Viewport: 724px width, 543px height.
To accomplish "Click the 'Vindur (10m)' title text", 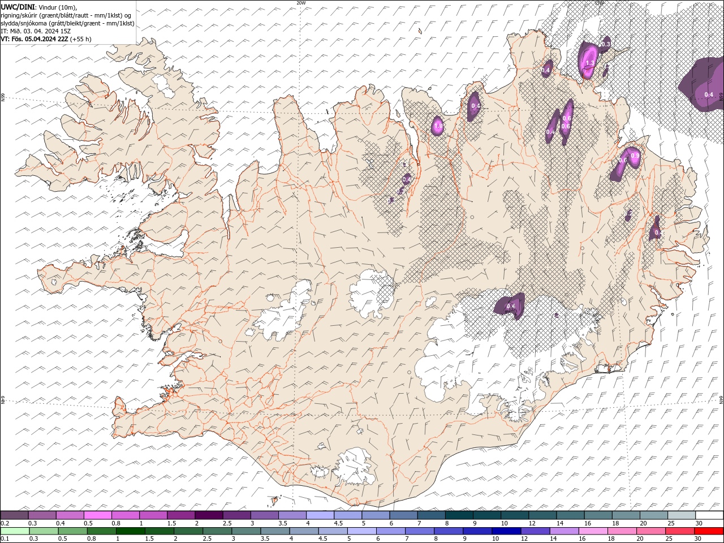I will pos(58,6).
